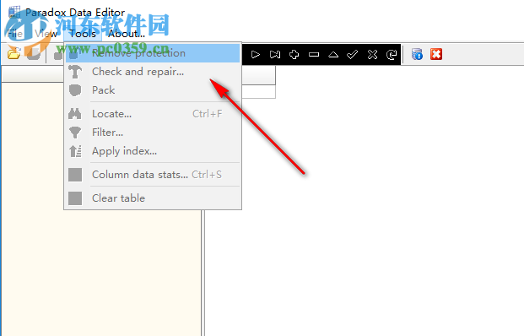
Task: Select Pack from the Tools menu
Action: 153,90
